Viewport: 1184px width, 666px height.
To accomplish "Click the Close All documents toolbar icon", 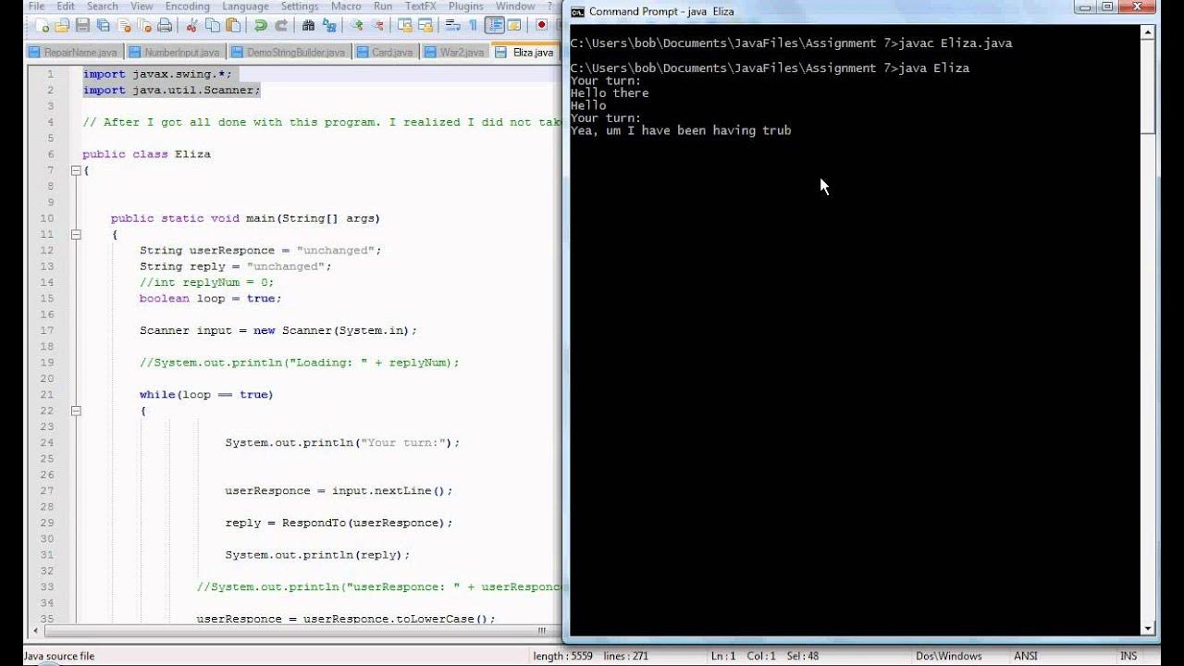I will pos(144,26).
